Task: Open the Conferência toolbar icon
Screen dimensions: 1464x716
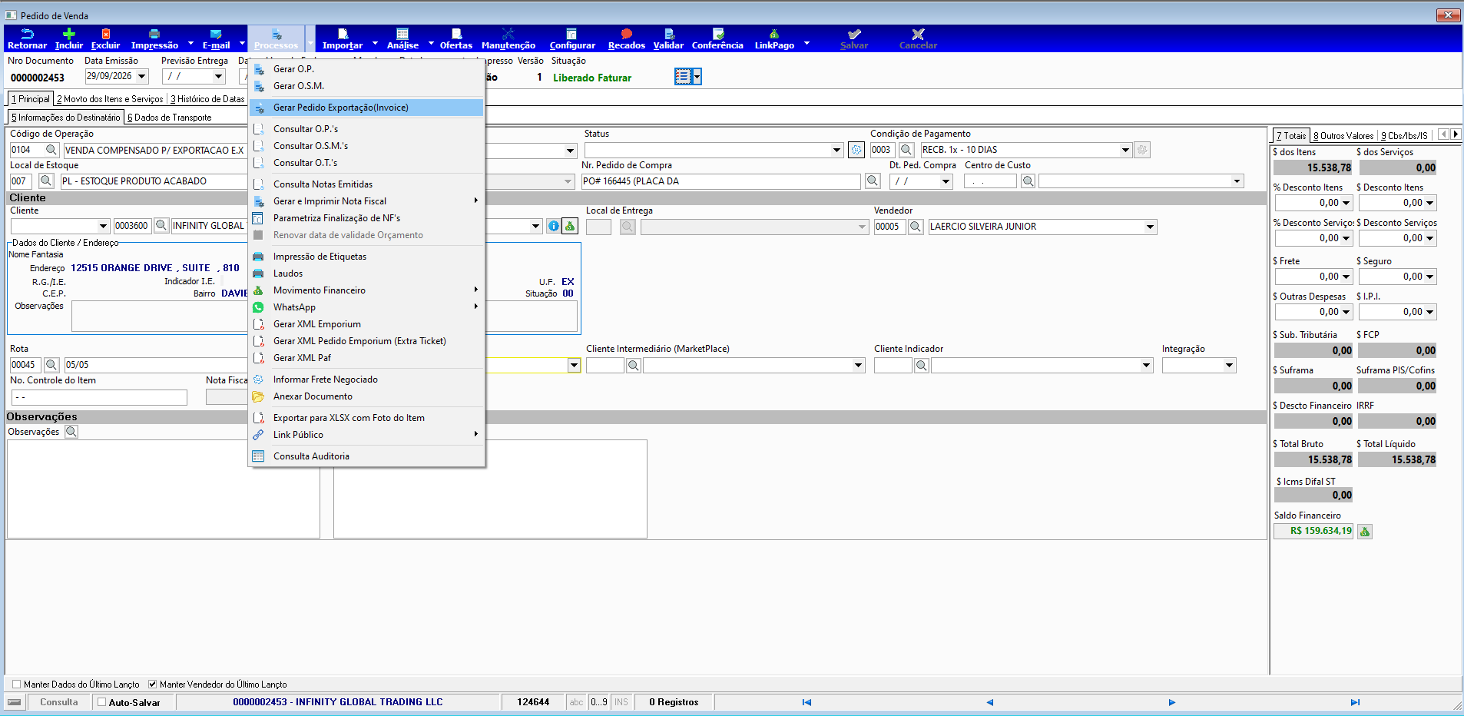Action: pyautogui.click(x=717, y=34)
